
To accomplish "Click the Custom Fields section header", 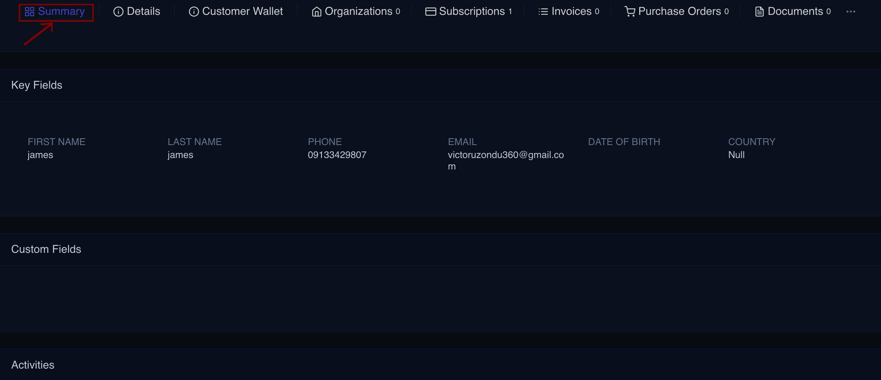I will 46,249.
